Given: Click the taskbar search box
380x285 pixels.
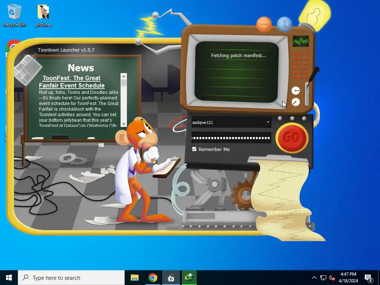Looking at the screenshot, I should point(71,278).
